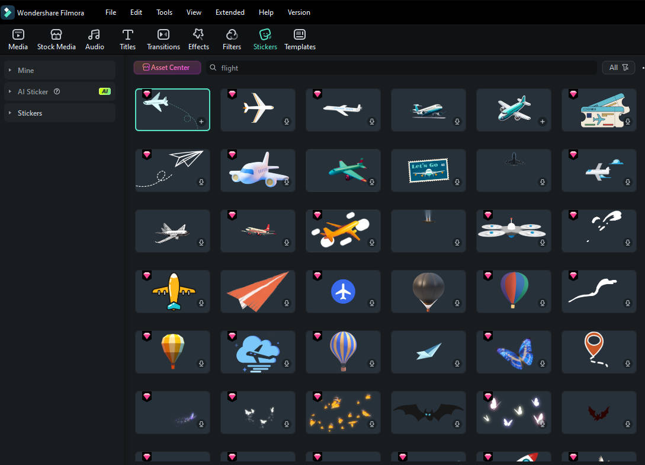Download the orange map pin sticker
Image resolution: width=645 pixels, height=465 pixels.
pyautogui.click(x=628, y=364)
